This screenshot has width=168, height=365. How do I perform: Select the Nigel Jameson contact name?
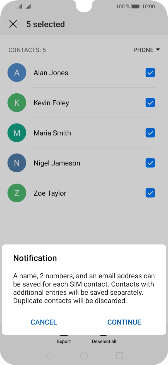pyautogui.click(x=57, y=163)
